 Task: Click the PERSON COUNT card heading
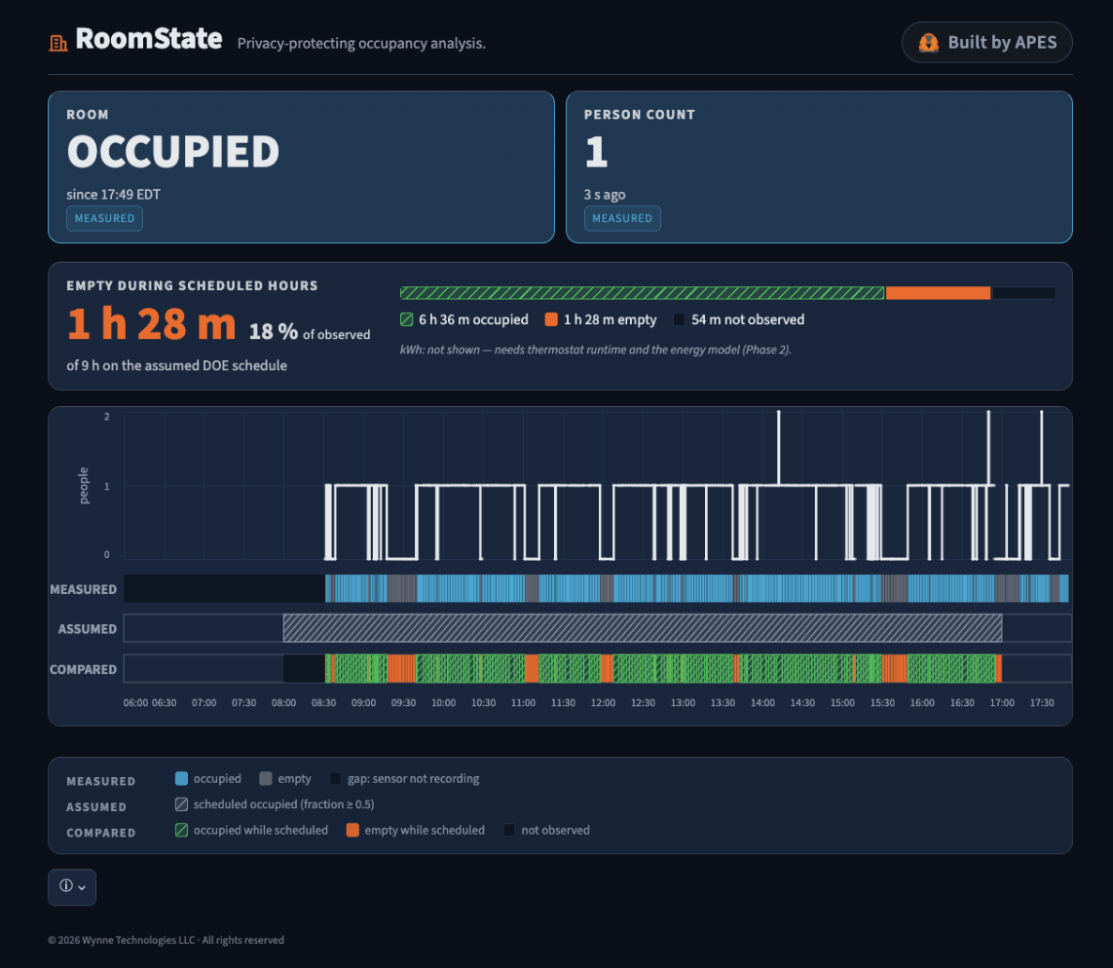[640, 115]
